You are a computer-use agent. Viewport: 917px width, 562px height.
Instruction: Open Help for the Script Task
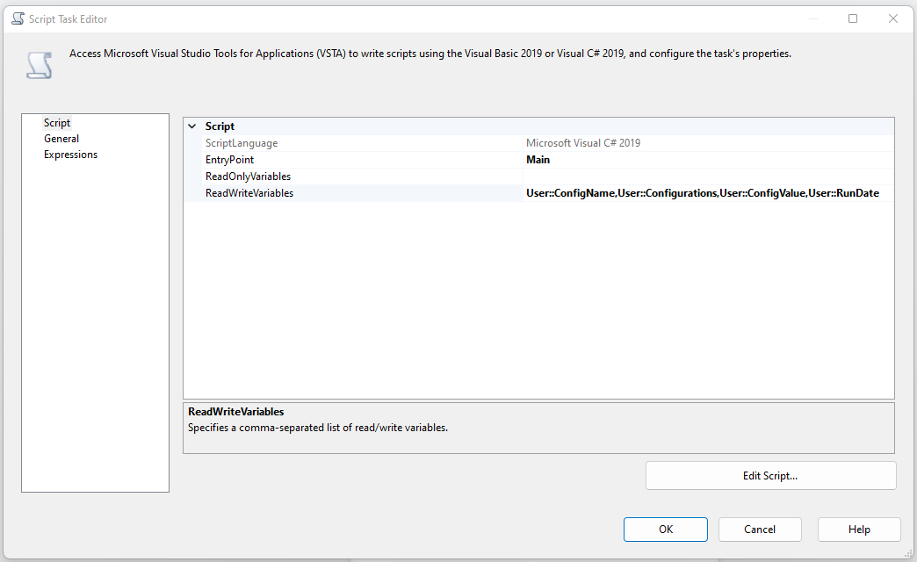click(x=859, y=530)
